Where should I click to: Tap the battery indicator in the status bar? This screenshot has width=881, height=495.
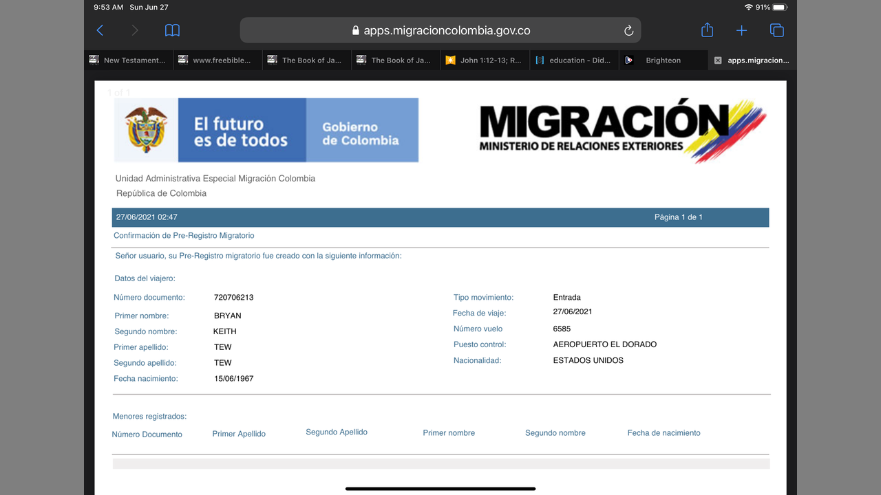[780, 7]
